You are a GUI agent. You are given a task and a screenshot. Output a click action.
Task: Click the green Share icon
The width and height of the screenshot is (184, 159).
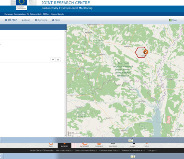pyautogui.click(x=170, y=20)
